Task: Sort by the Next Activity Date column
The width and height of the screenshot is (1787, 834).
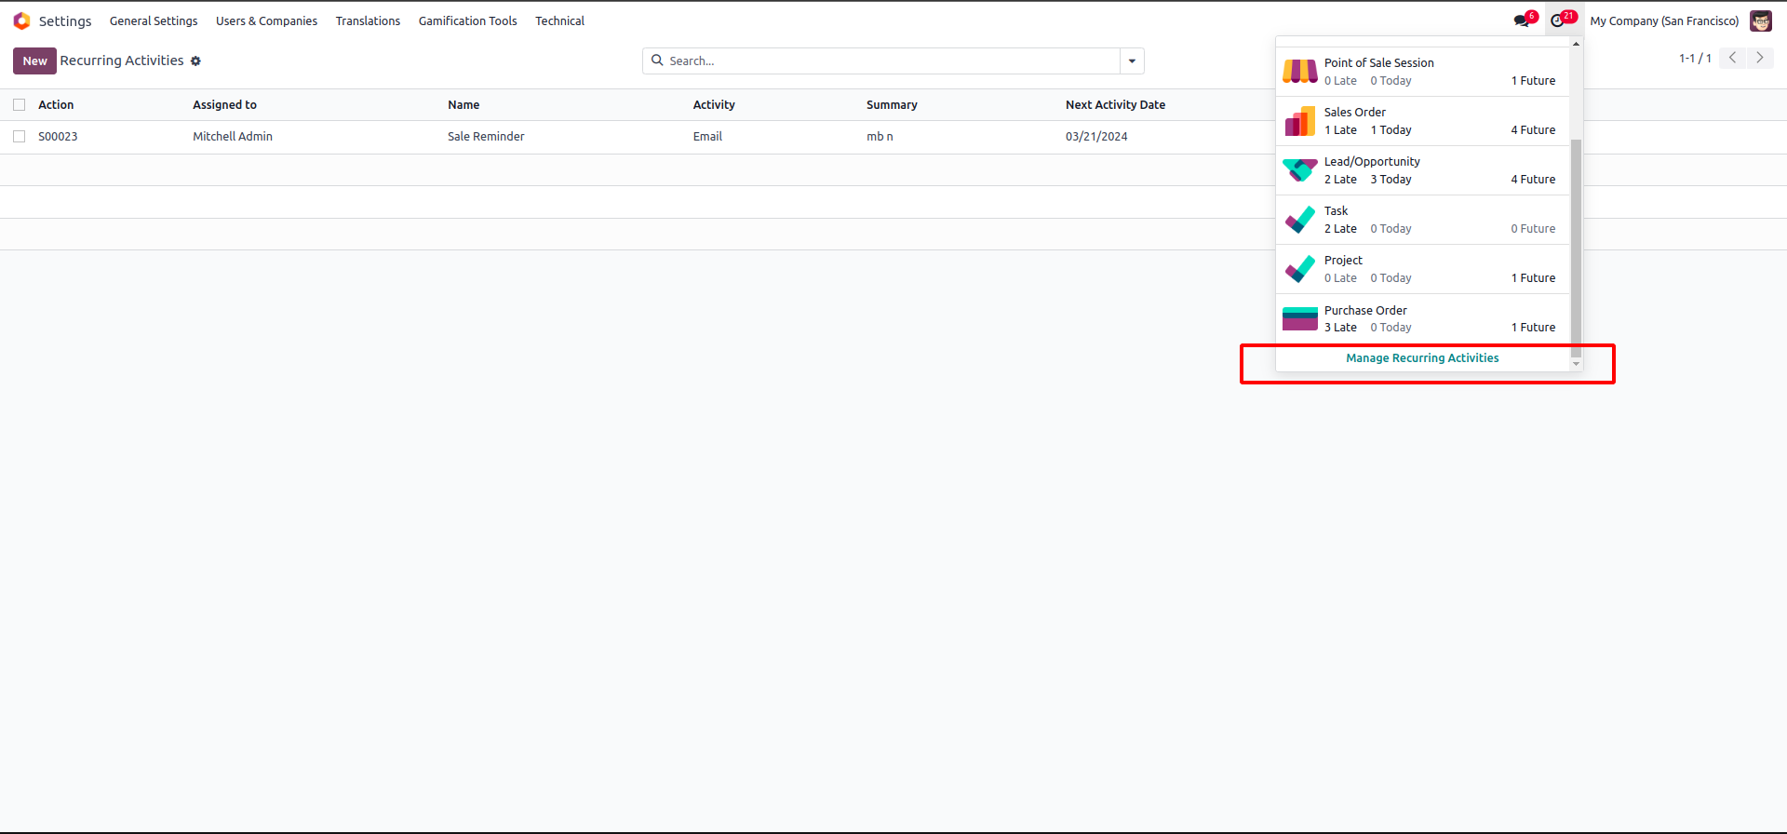Action: 1115,105
